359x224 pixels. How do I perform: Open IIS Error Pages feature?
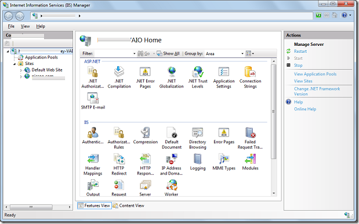coord(224,136)
